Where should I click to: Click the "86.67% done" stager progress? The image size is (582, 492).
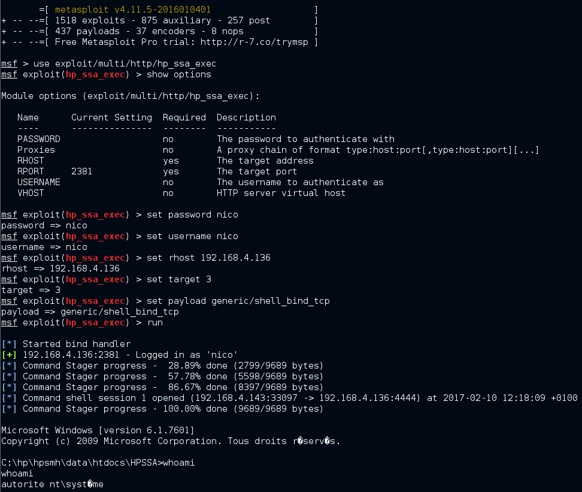click(x=198, y=387)
